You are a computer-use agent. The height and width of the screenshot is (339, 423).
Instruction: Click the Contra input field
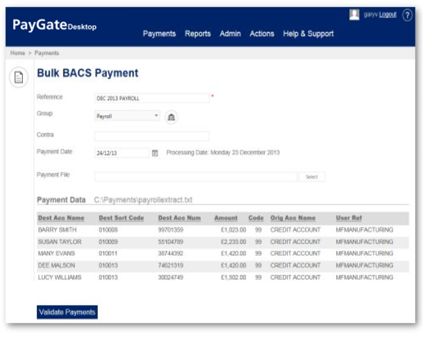coord(152,137)
